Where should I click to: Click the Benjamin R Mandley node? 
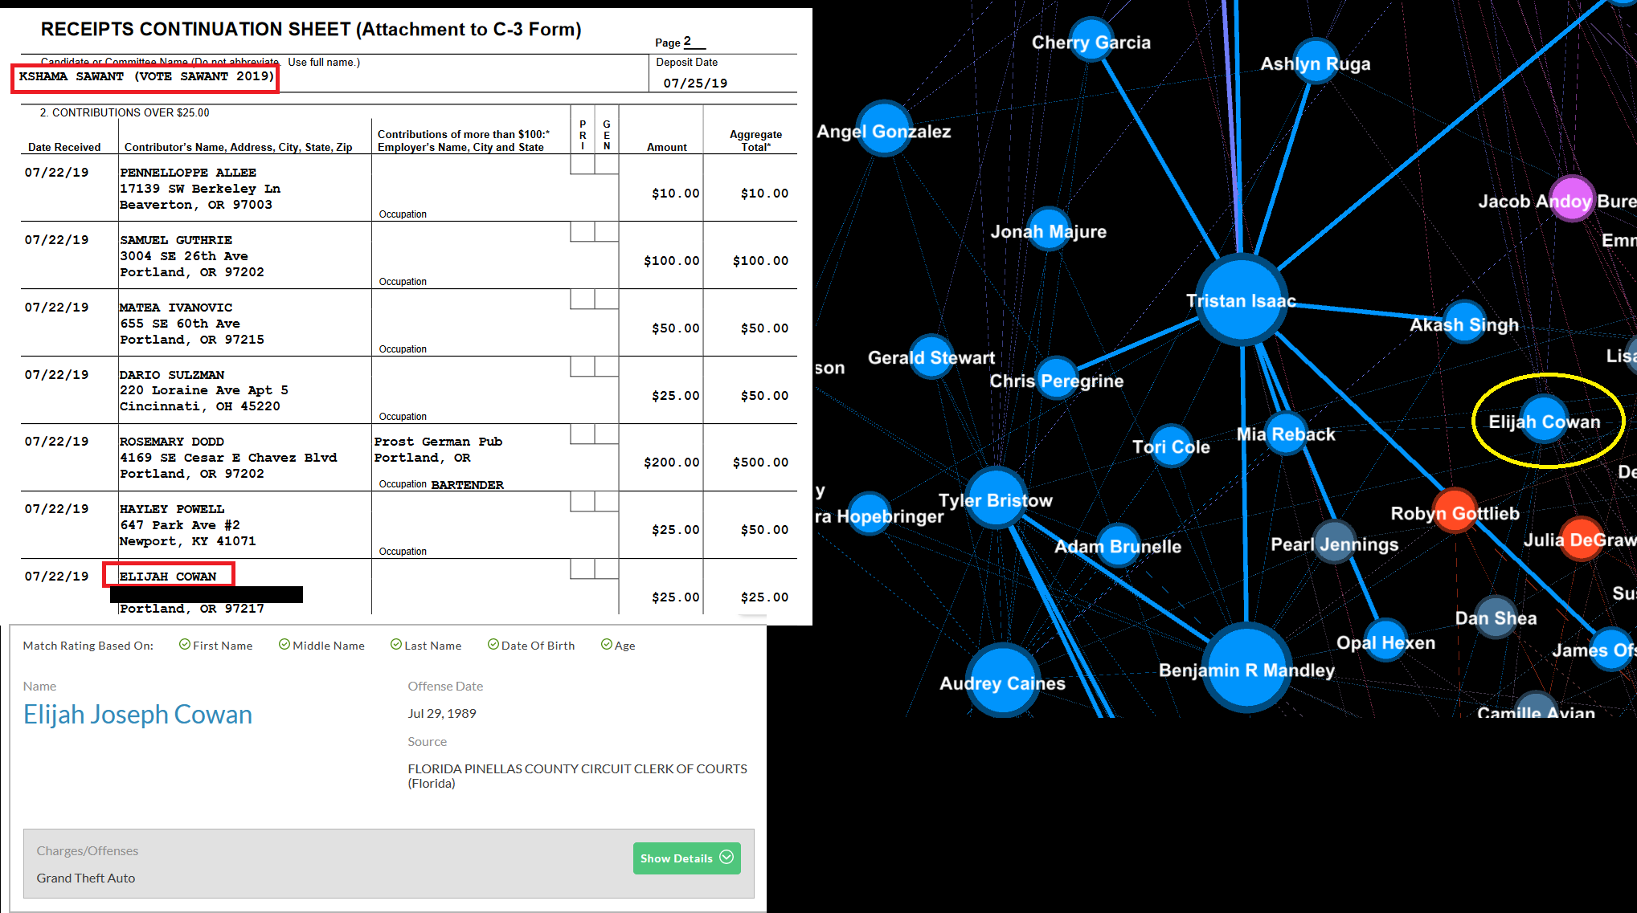coord(1246,666)
